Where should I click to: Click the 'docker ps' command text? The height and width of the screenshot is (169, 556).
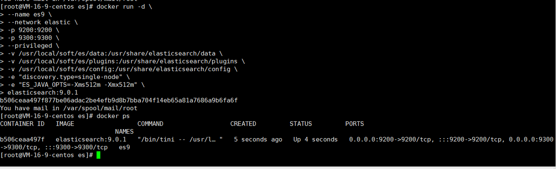[x=113, y=116]
